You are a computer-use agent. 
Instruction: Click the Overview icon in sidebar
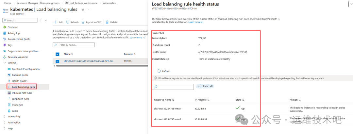5,27
